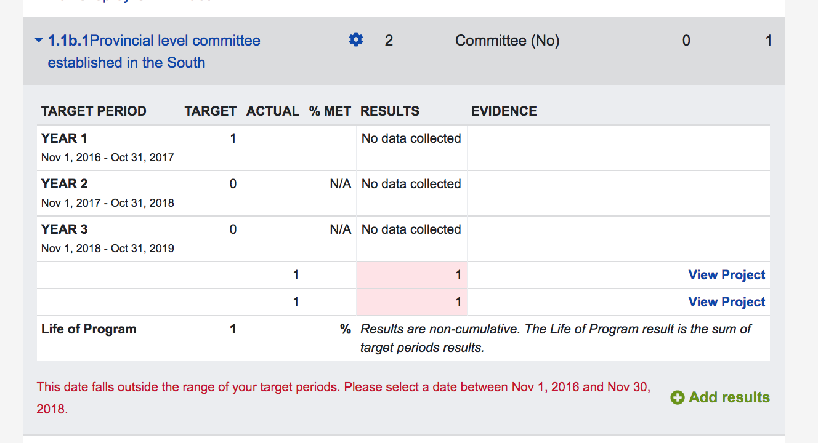Click the TARGET PERIOD column header

[x=94, y=111]
